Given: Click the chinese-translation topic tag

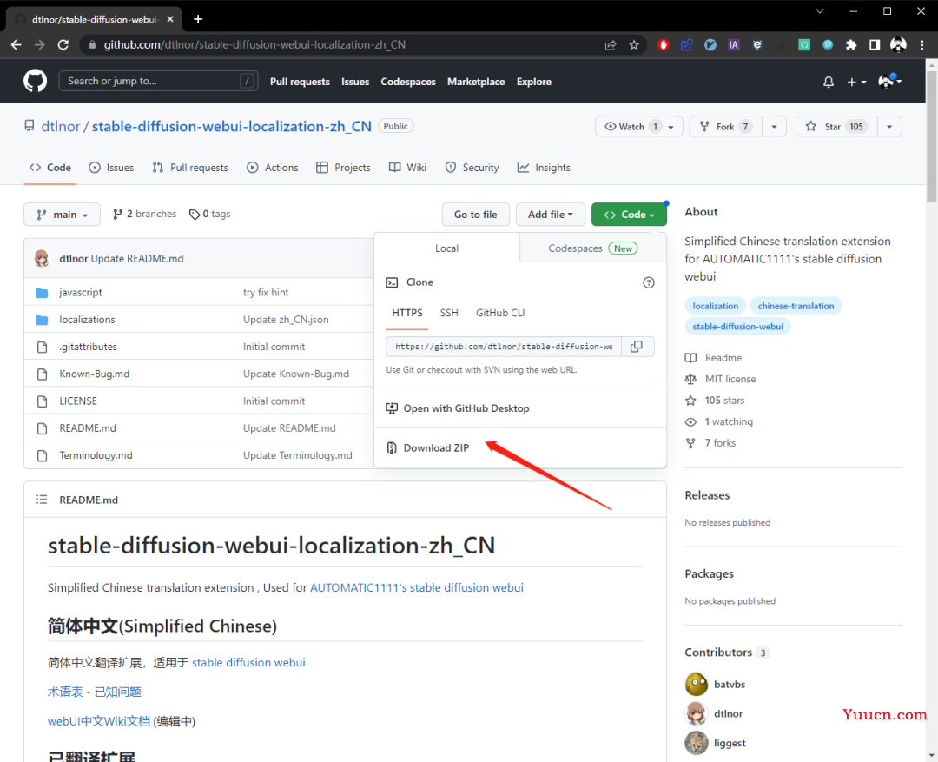Looking at the screenshot, I should click(x=796, y=306).
